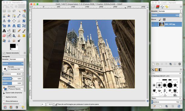Open the px unit dropdown in status bar
185x111 pixels.
point(44,104)
